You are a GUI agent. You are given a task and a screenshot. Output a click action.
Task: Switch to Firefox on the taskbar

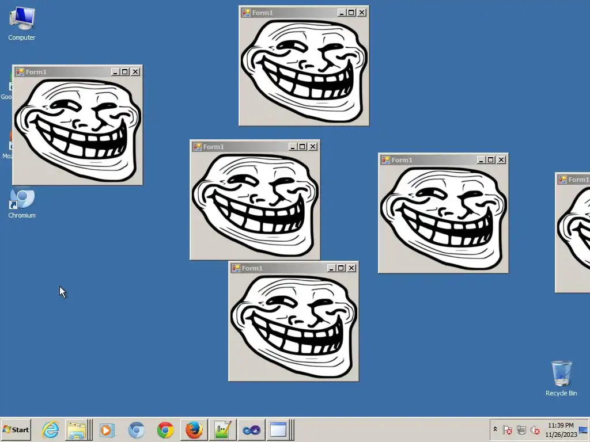pyautogui.click(x=194, y=429)
